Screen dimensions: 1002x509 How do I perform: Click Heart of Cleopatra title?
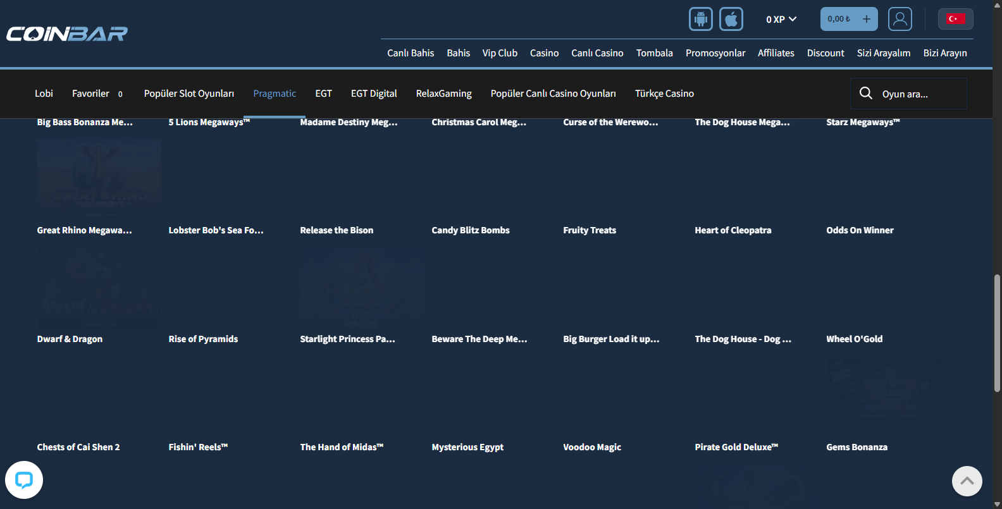(733, 230)
